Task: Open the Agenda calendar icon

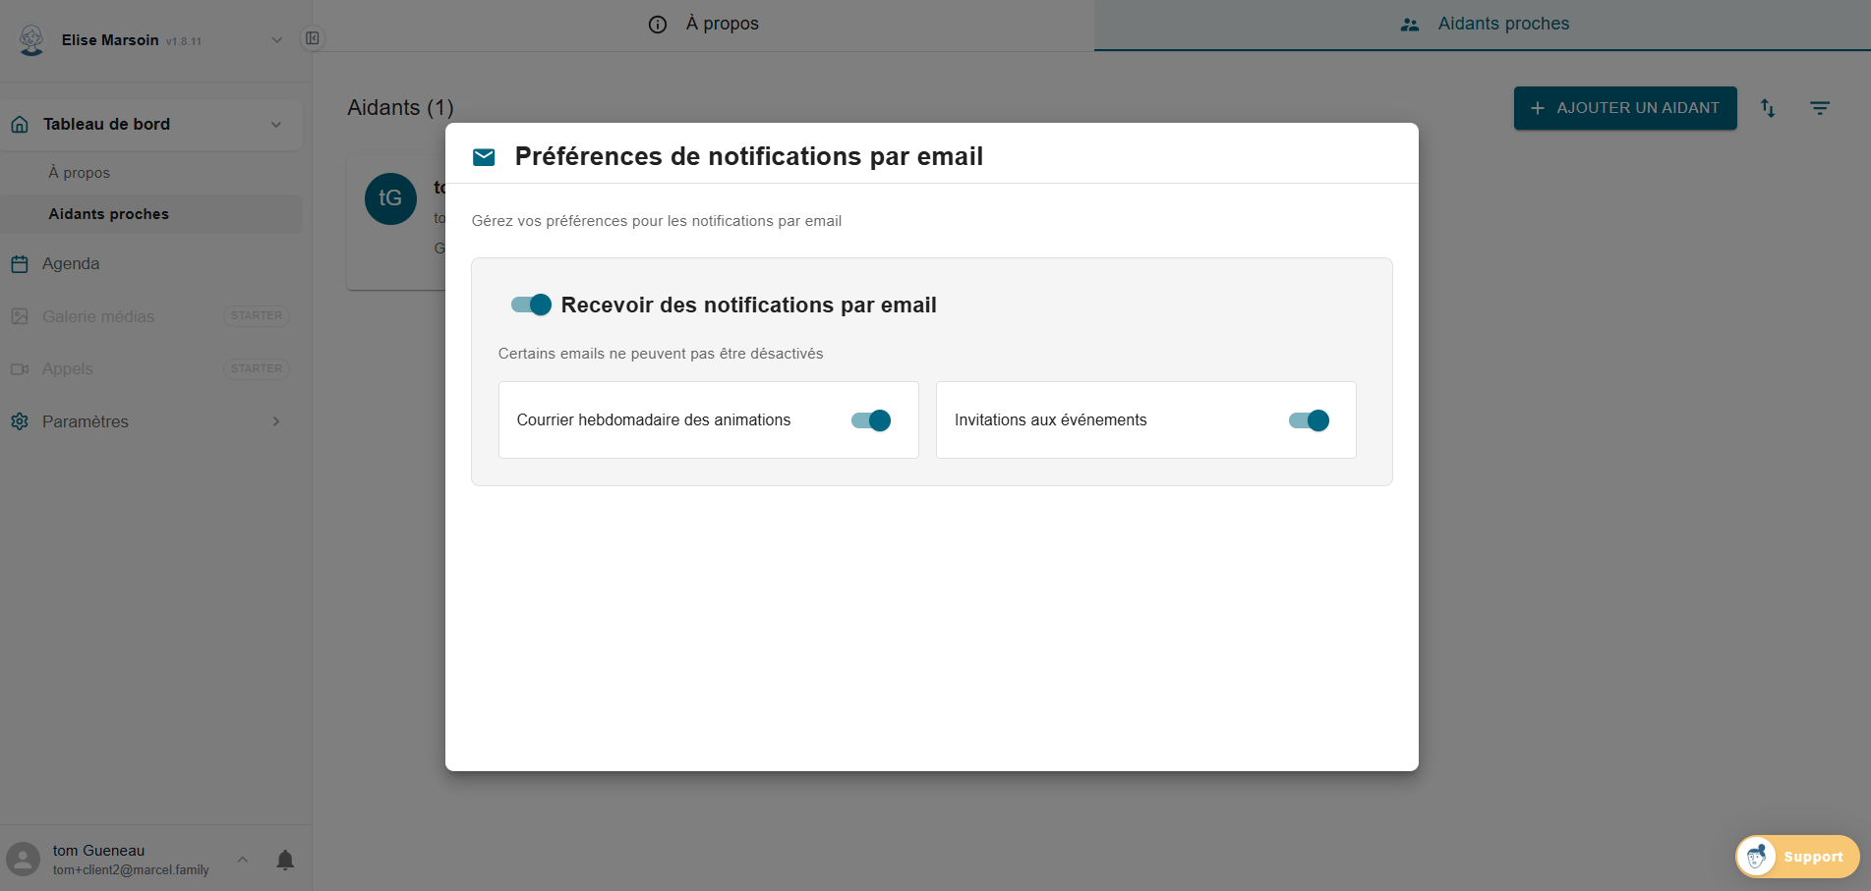Action: (20, 263)
